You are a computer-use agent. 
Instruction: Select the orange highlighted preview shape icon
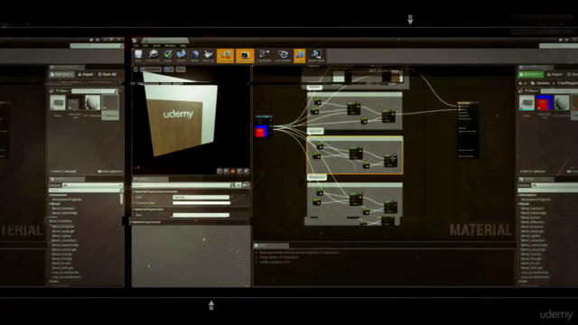point(233,171)
